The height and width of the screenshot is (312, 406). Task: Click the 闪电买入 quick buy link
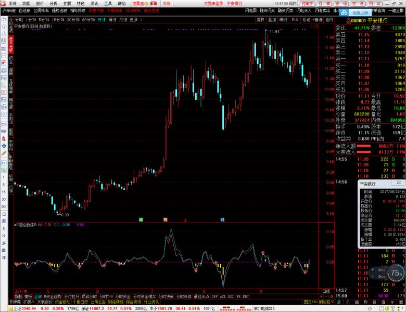point(304,10)
